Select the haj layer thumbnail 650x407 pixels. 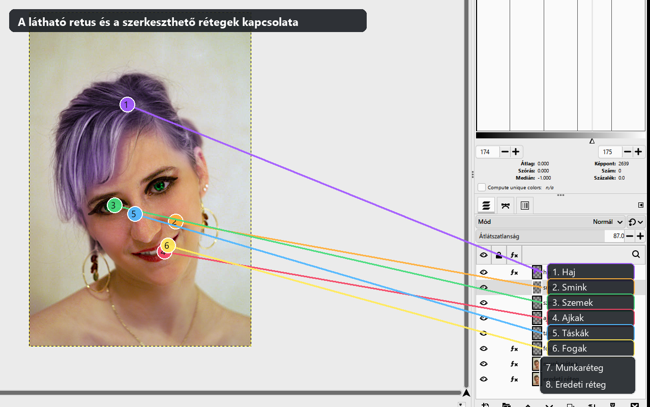[x=537, y=272]
